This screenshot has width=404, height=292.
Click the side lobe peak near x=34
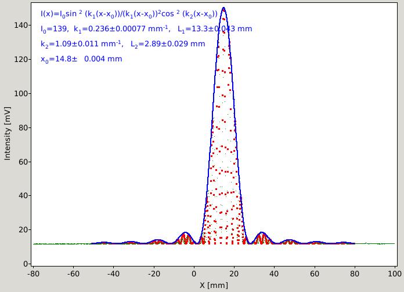tap(262, 233)
